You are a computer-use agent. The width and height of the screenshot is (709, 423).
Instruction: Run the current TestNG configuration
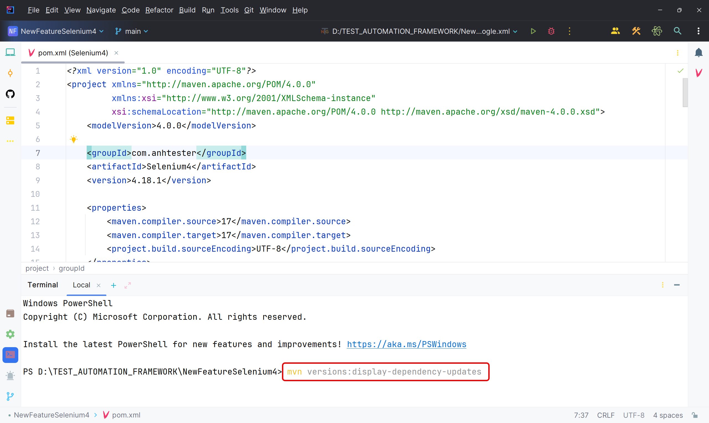[533, 31]
